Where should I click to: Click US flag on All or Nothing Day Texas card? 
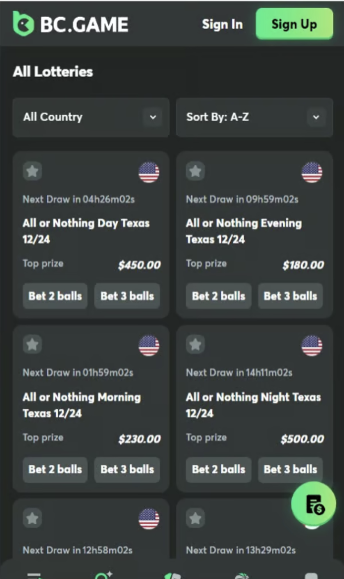pyautogui.click(x=149, y=172)
